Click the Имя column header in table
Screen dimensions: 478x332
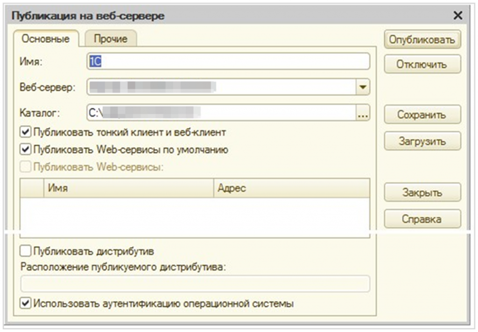click(128, 188)
